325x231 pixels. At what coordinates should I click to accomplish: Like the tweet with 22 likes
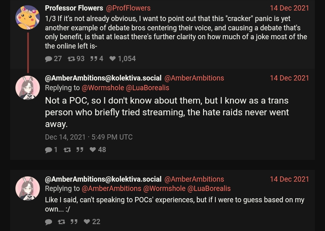point(87,222)
